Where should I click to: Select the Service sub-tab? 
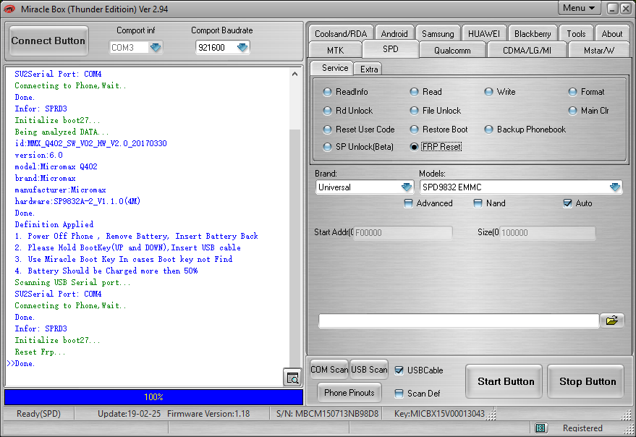click(x=331, y=68)
